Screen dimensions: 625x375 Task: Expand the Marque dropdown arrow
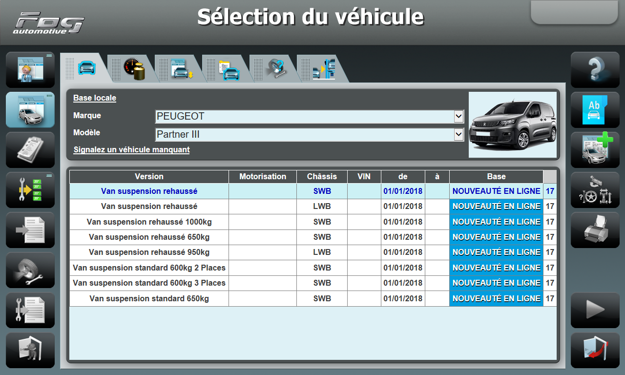458,116
